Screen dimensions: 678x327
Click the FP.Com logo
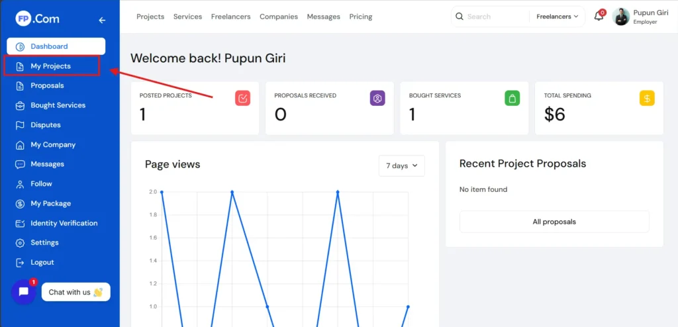(37, 19)
